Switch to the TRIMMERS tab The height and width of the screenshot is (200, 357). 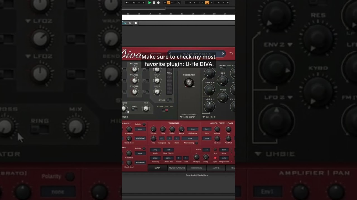(x=196, y=168)
